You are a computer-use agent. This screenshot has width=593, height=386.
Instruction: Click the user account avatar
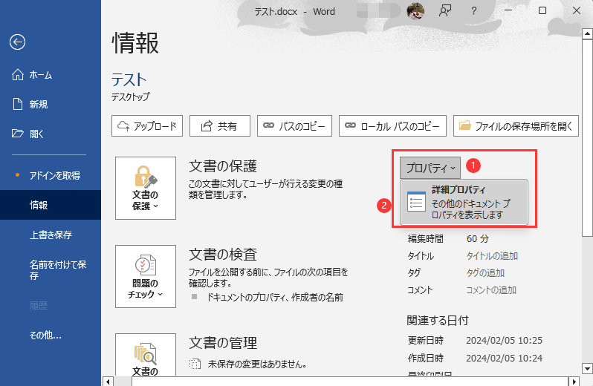pos(415,11)
